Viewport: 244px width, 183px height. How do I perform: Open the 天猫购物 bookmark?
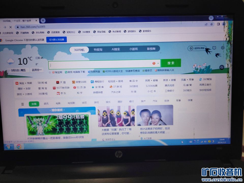[x=23, y=33]
